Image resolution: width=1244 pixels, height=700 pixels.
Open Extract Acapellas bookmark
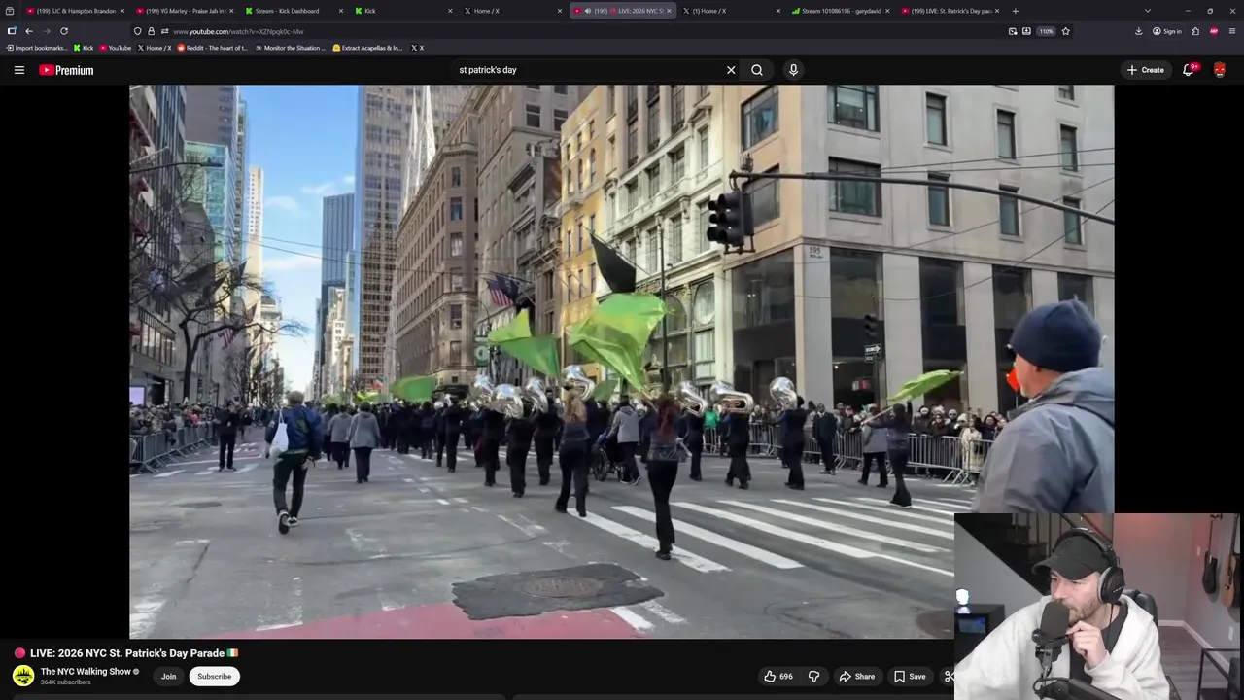(x=368, y=48)
